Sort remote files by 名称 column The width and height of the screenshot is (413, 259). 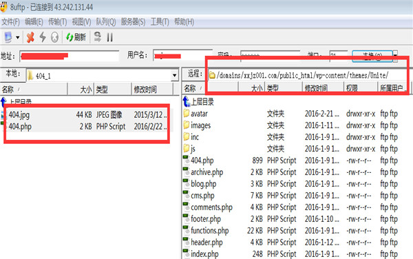click(210, 88)
